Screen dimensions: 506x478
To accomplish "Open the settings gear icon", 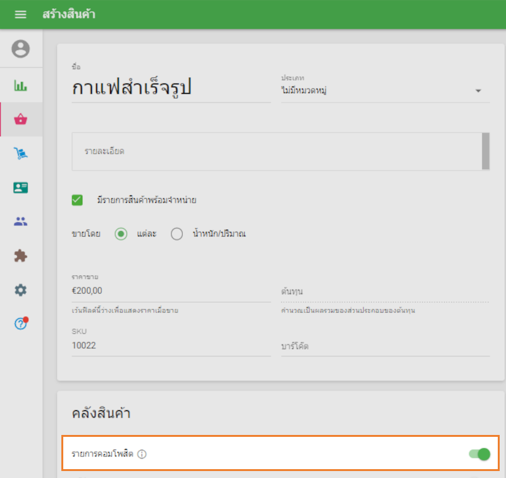I will tap(20, 290).
